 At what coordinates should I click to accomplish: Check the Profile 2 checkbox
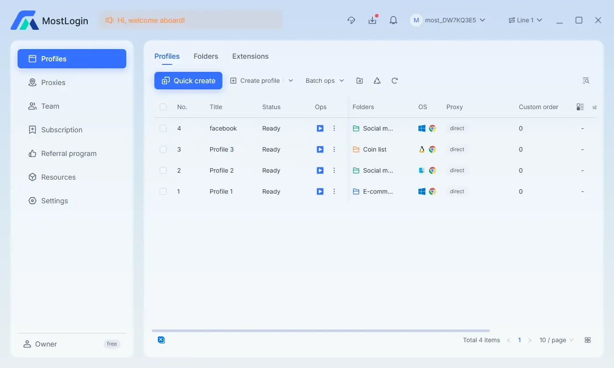[x=163, y=170]
